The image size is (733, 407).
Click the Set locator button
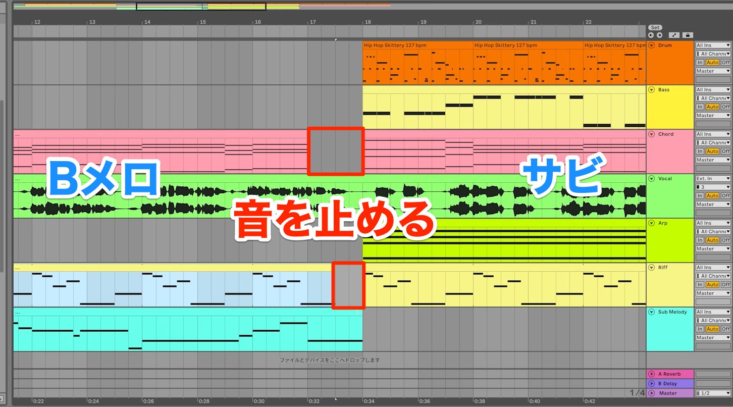point(655,28)
